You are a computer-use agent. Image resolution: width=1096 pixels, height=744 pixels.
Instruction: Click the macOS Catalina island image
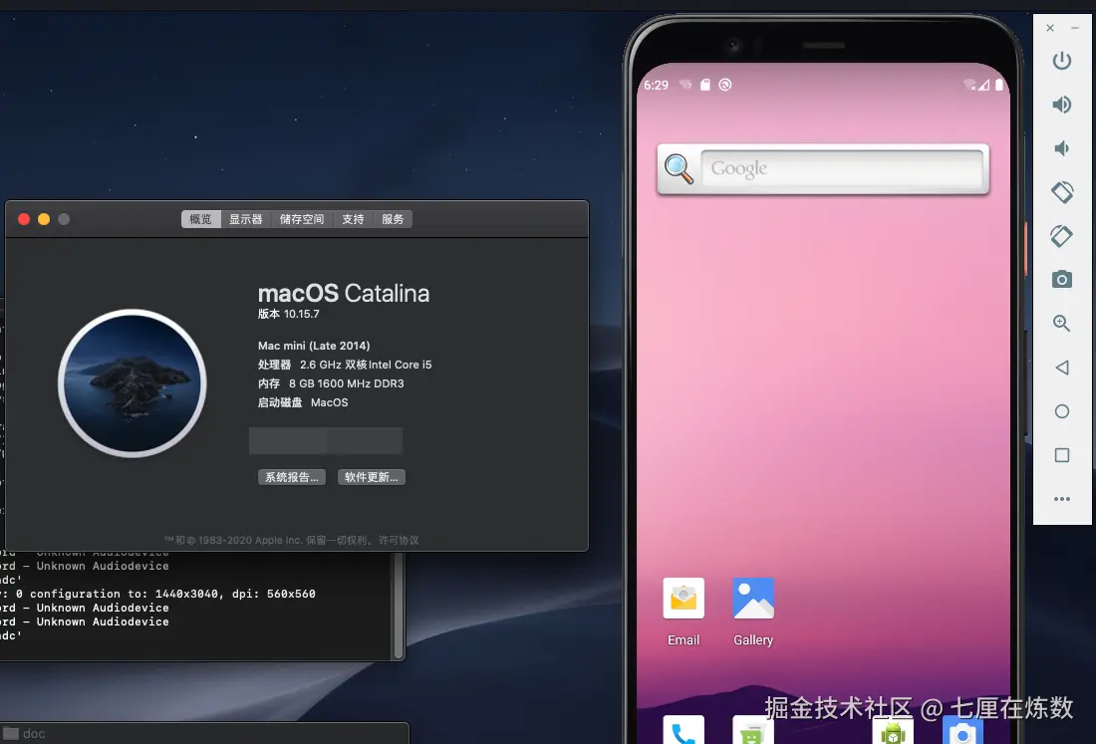click(x=133, y=382)
